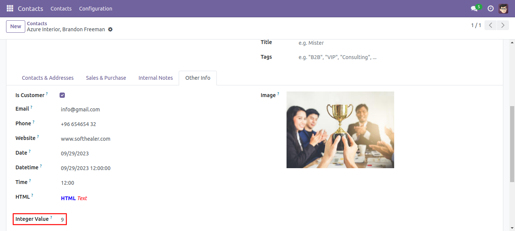The image size is (515, 231).
Task: Show help tooltip for Image
Action: point(278,93)
